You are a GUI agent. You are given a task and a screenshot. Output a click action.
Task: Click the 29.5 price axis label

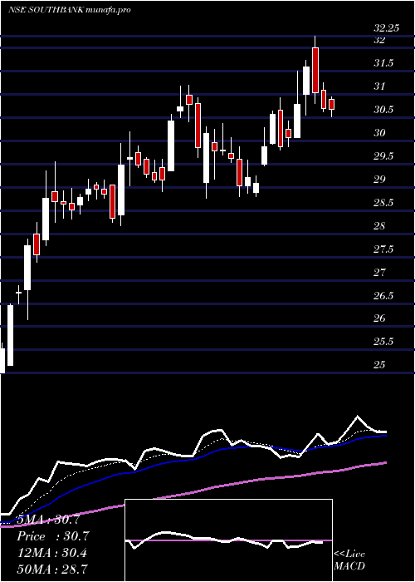383,156
